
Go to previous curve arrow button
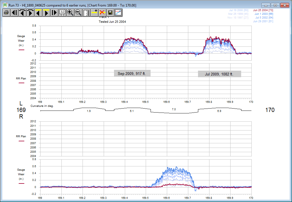click(22, 13)
